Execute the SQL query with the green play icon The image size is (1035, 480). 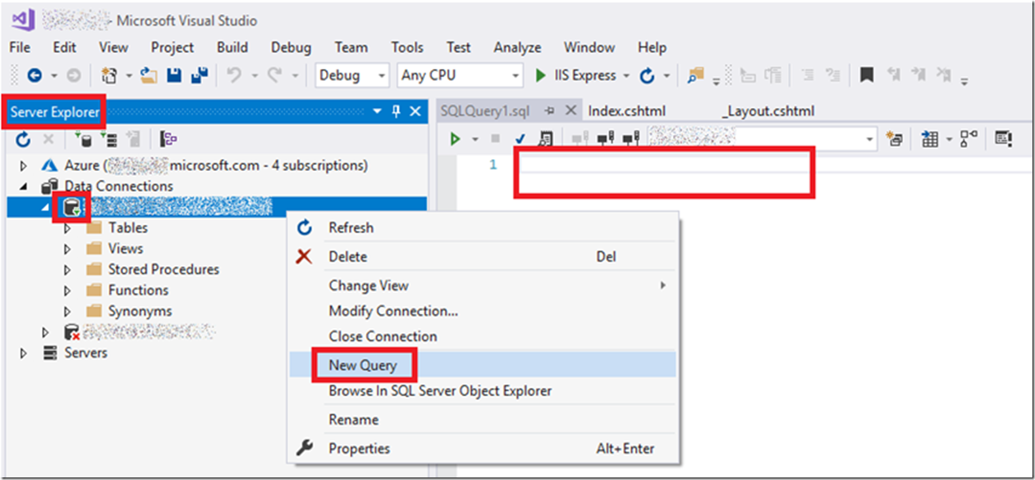coord(455,139)
